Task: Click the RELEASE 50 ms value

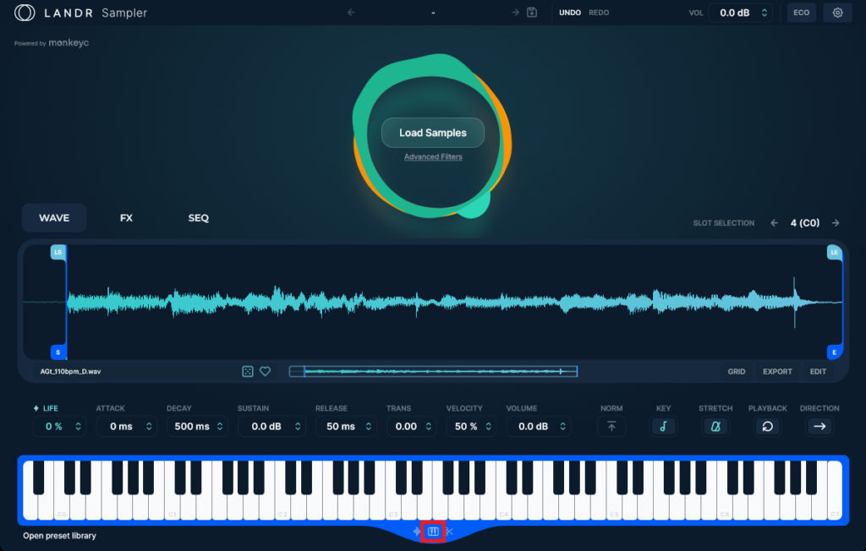Action: point(340,426)
